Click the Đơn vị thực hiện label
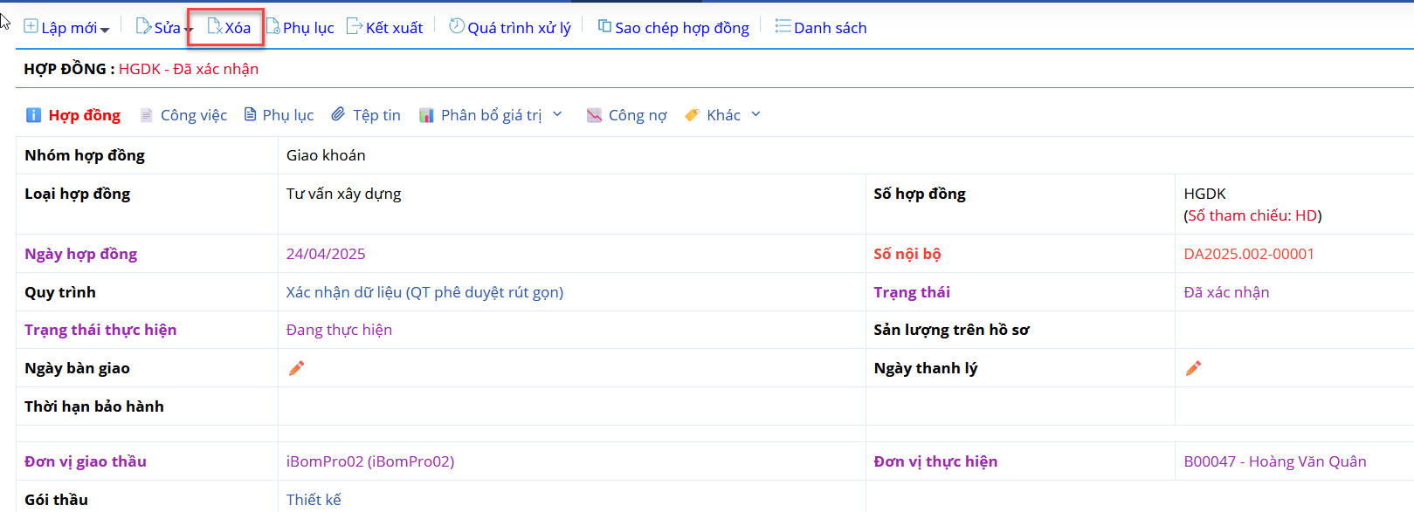This screenshot has height=512, width=1414. click(935, 461)
